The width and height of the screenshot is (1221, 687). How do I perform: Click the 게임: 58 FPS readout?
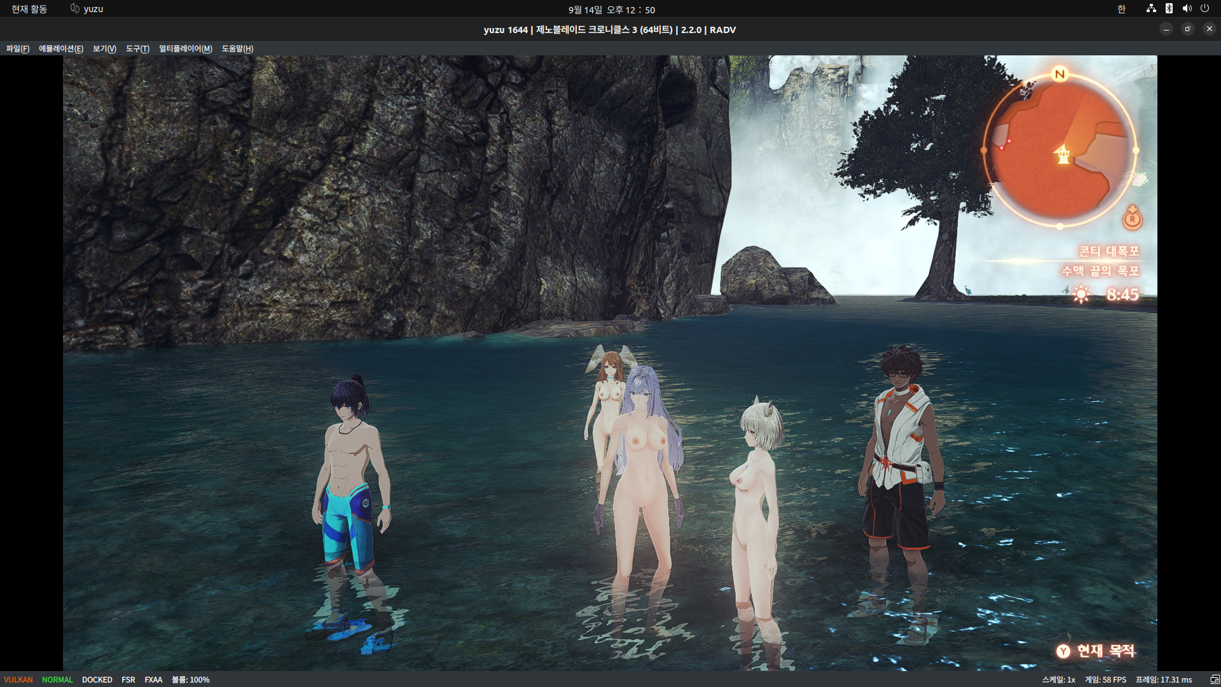1105,679
